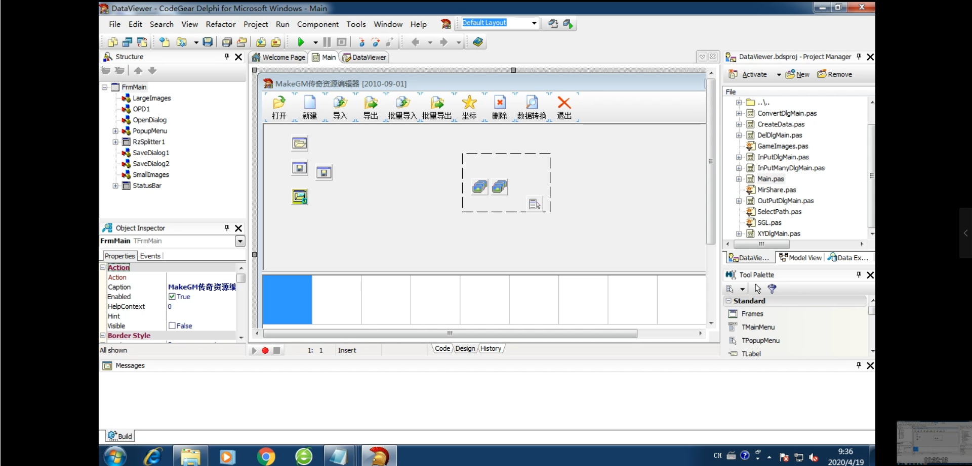Click Set debug desktop icon
The width and height of the screenshot is (972, 466).
pos(568,23)
